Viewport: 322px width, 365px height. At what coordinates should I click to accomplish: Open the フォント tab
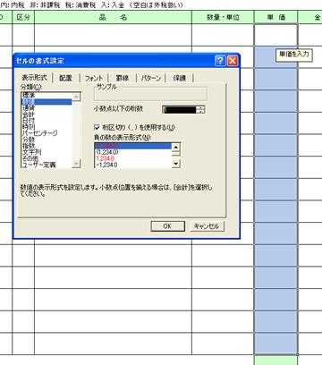point(94,78)
